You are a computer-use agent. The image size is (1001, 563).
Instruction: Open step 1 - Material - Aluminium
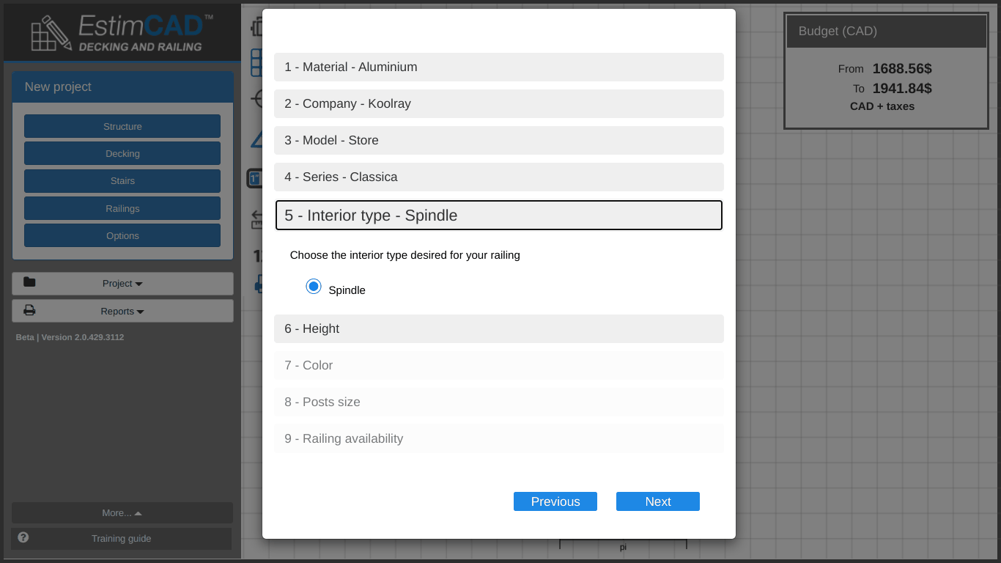pos(498,67)
